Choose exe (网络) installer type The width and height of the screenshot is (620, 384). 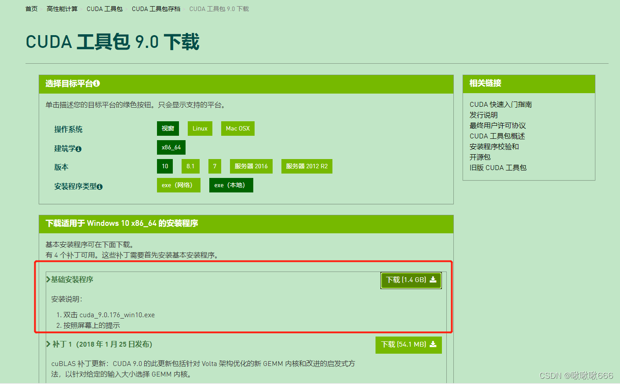[x=179, y=185]
